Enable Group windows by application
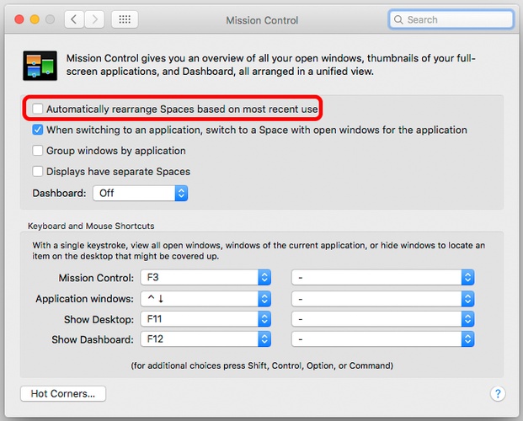This screenshot has height=421, width=523. (38, 151)
